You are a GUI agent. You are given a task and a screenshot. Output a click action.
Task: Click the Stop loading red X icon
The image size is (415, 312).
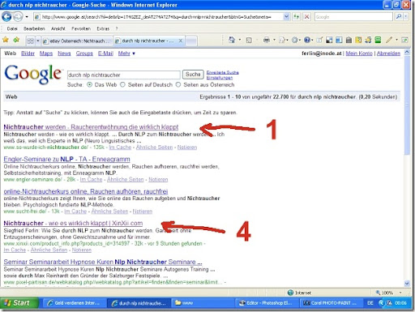click(306, 17)
